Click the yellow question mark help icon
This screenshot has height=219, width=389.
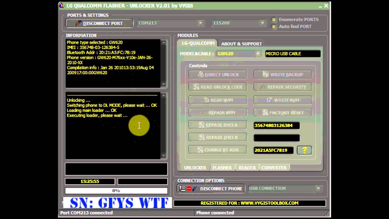point(305,150)
